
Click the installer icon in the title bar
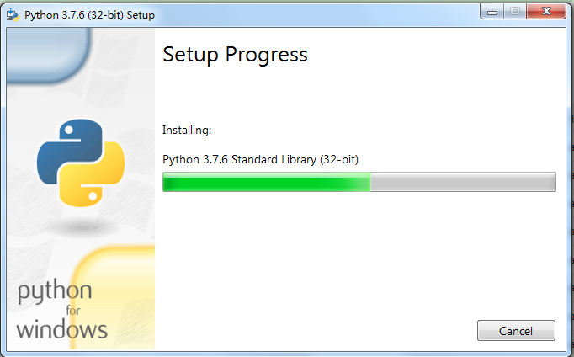click(13, 15)
